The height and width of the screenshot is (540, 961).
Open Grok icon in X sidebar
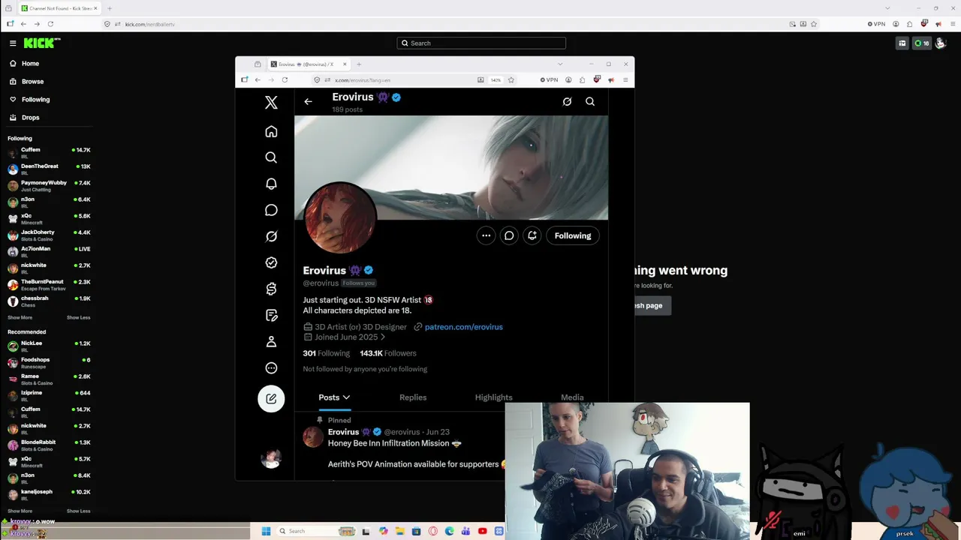[x=271, y=236]
